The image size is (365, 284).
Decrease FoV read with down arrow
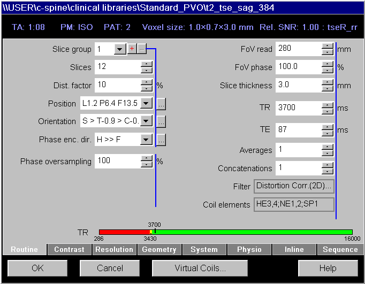point(328,52)
